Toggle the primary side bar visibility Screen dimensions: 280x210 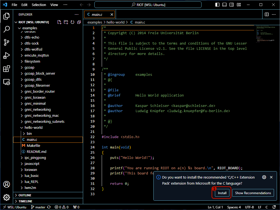[x=217, y=4]
